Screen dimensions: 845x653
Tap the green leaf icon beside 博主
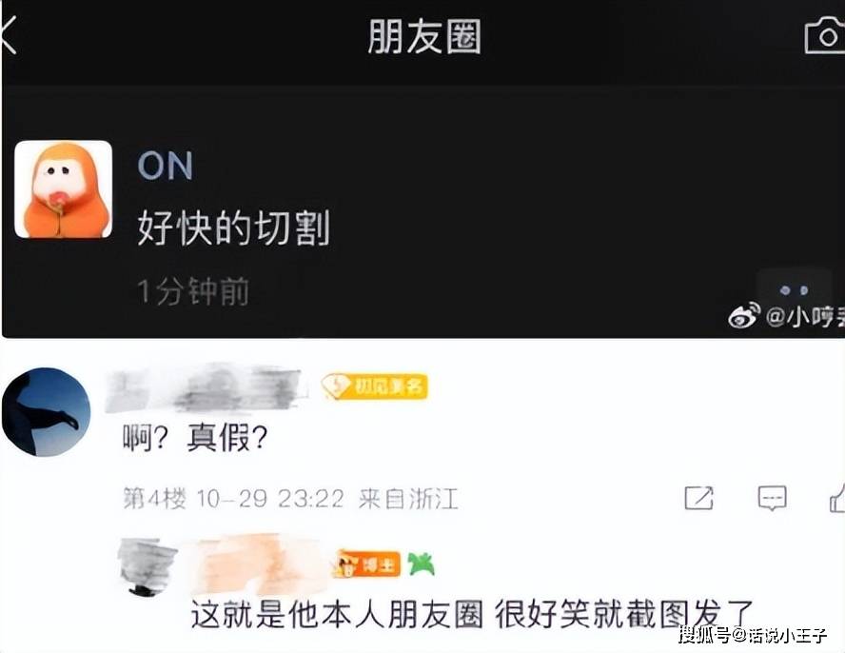click(422, 564)
